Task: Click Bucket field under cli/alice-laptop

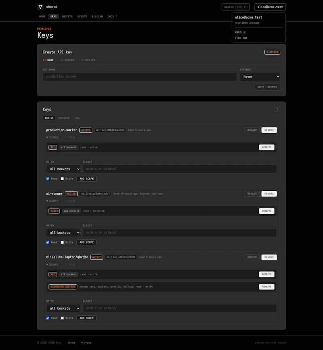Action: pos(180,308)
